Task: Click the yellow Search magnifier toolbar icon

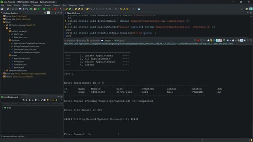Action: 82,9
